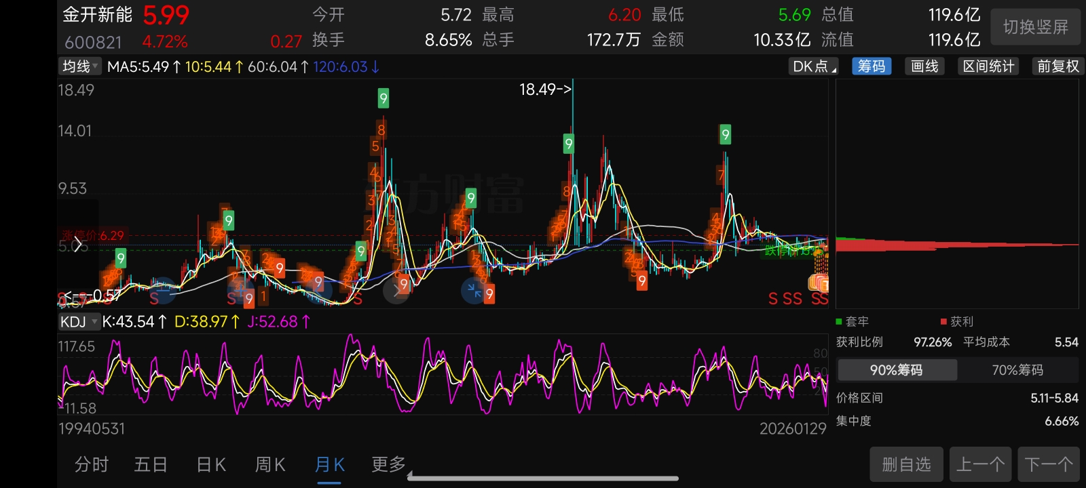Open 区间统计 range statistics
The image size is (1086, 488).
coord(988,66)
